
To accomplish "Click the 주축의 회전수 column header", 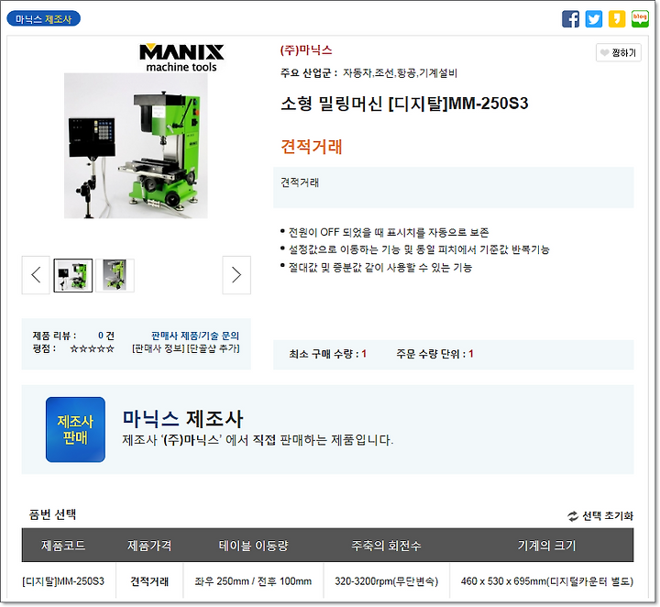I will click(x=387, y=546).
